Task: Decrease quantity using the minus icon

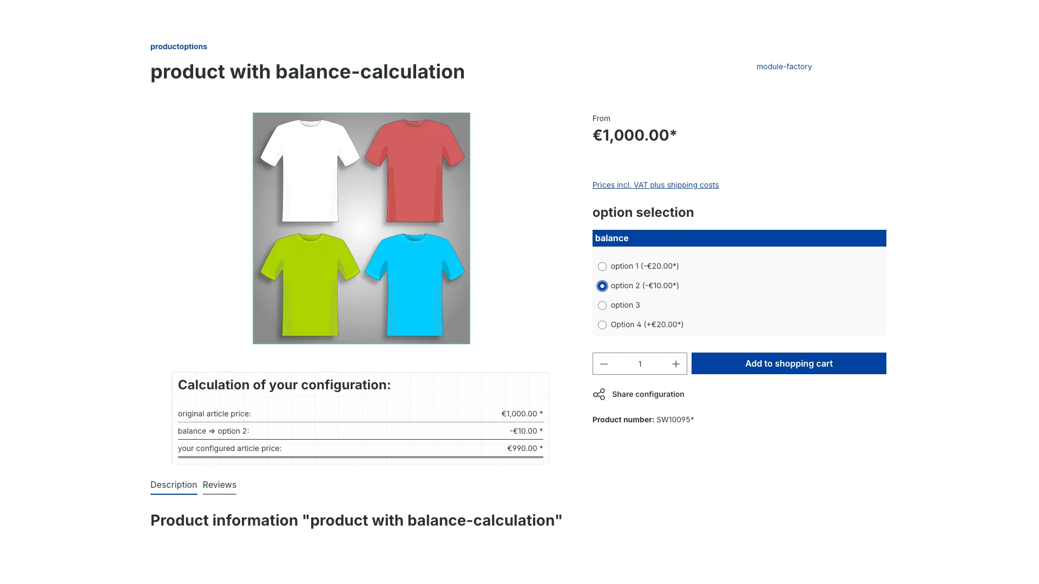Action: tap(604, 363)
